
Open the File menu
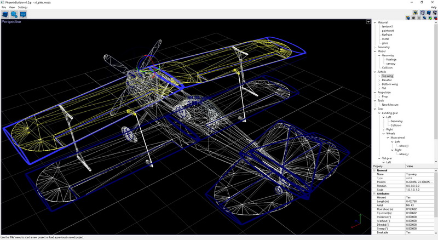pos(3,8)
